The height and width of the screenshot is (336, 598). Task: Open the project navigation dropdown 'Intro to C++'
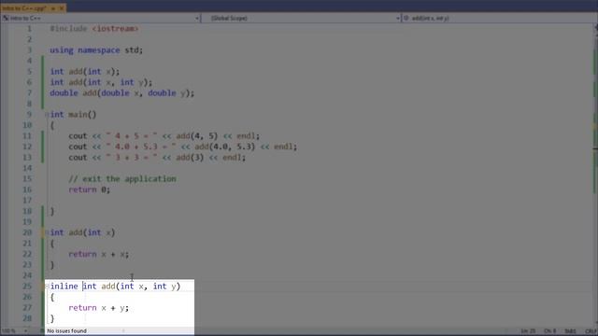tap(101, 18)
